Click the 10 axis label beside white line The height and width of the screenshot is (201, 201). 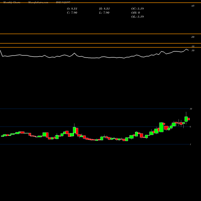pos(193,51)
